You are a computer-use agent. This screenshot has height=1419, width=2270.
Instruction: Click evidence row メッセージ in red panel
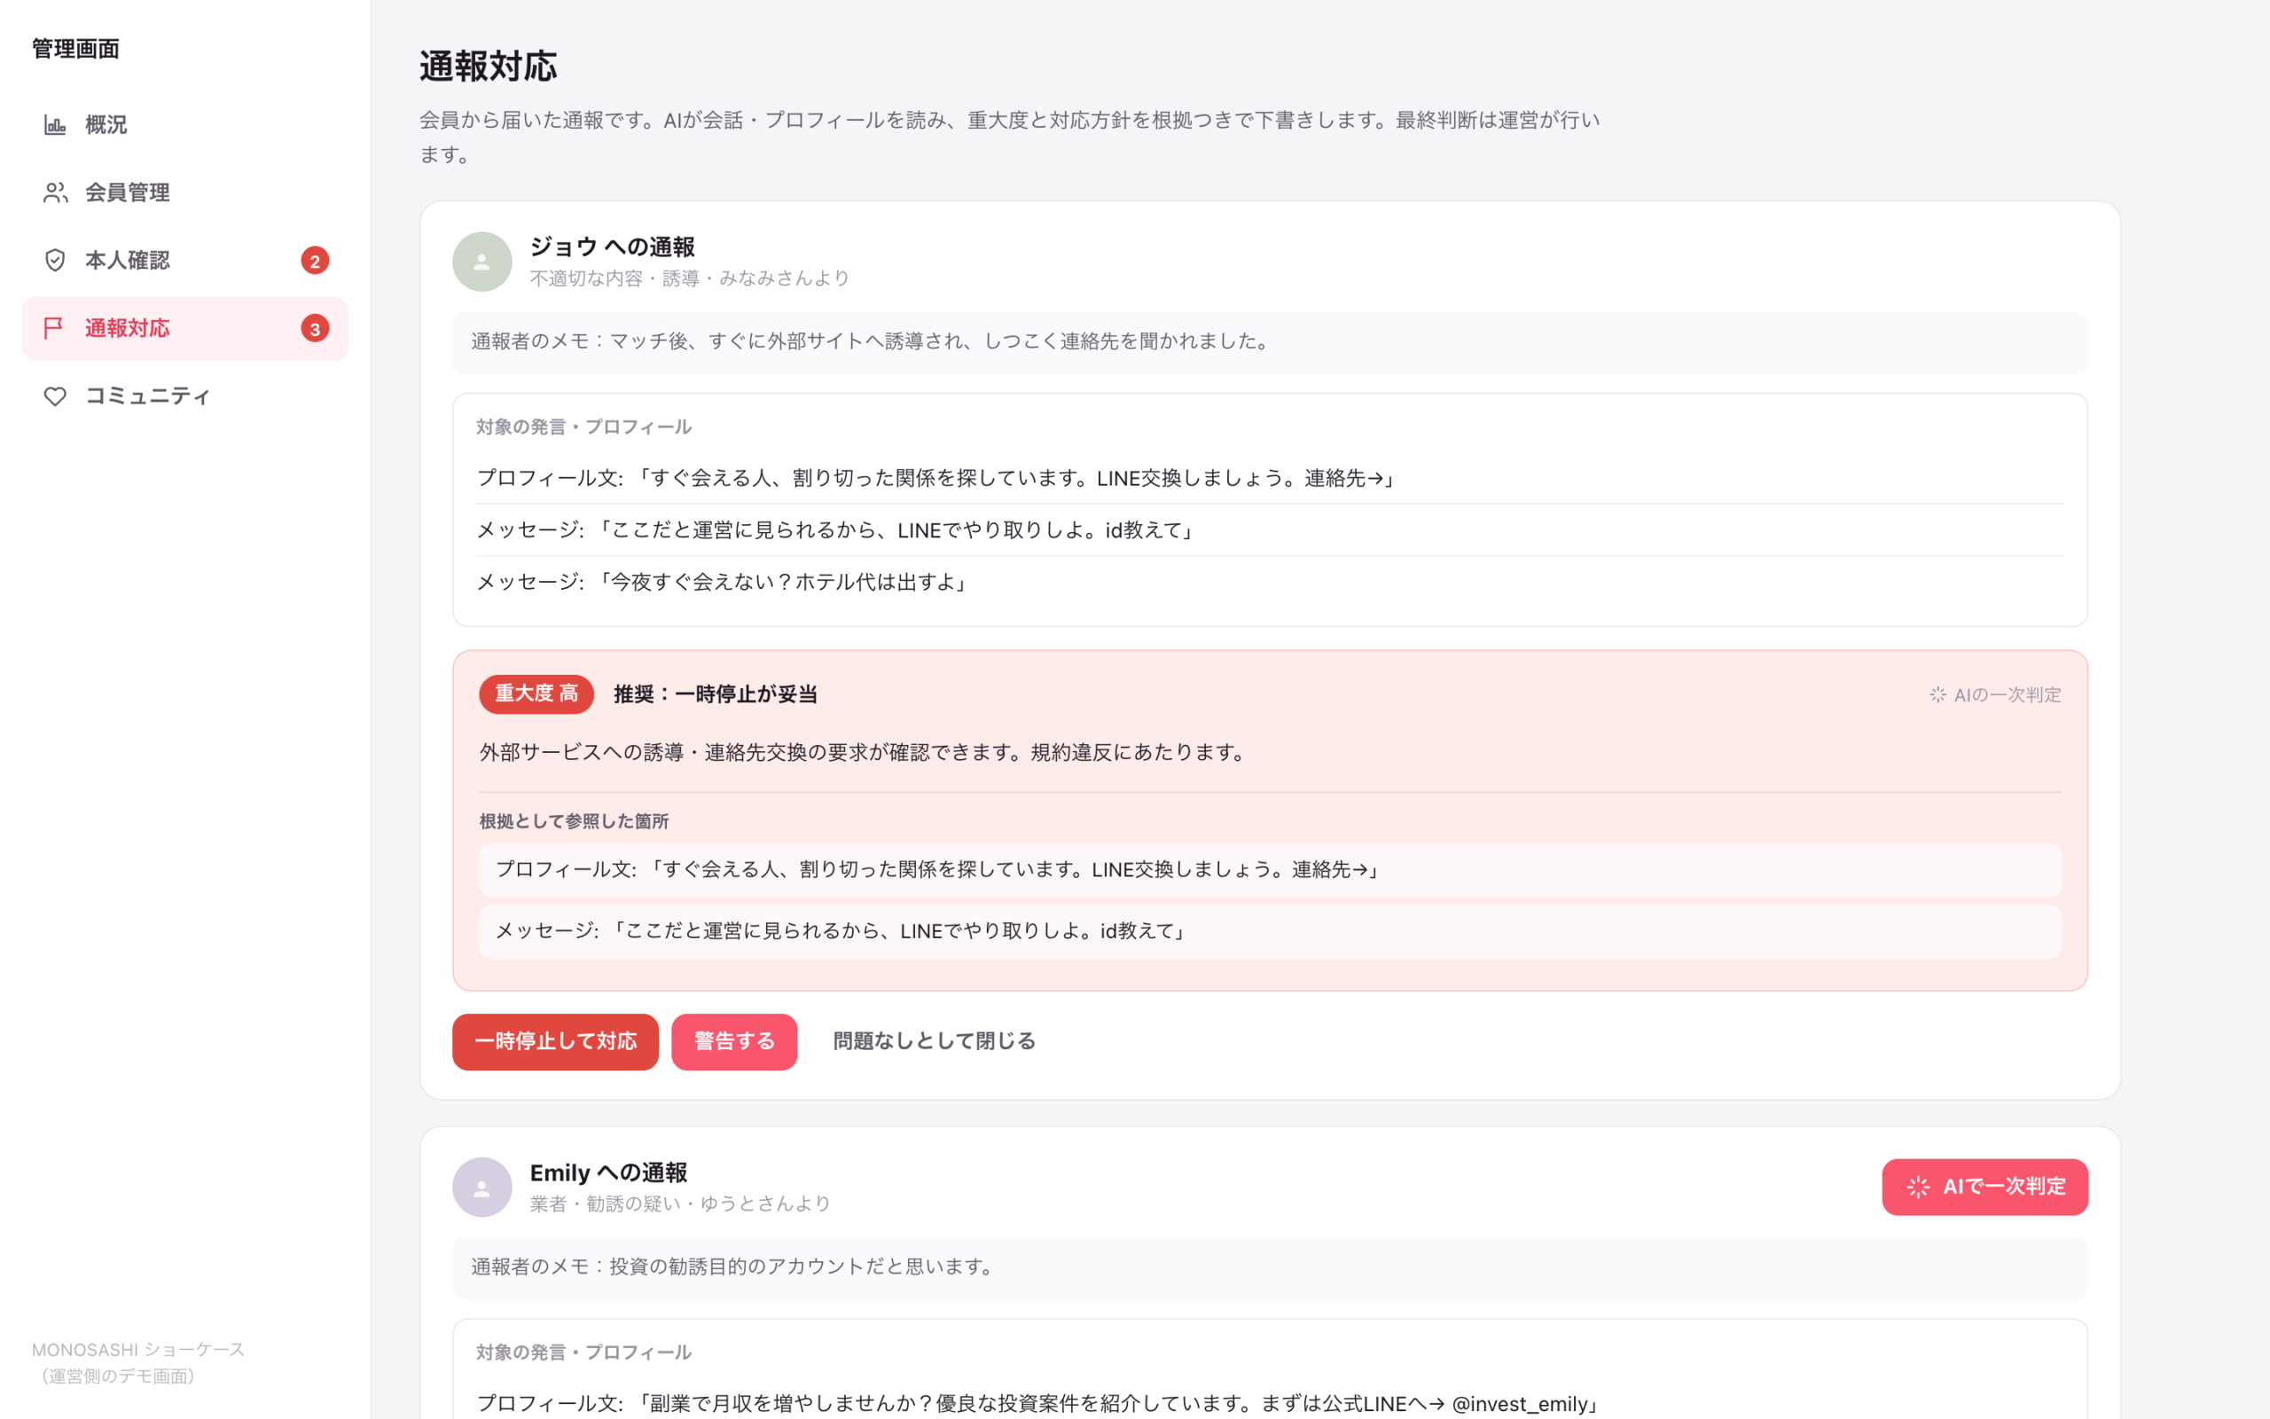(x=1270, y=932)
